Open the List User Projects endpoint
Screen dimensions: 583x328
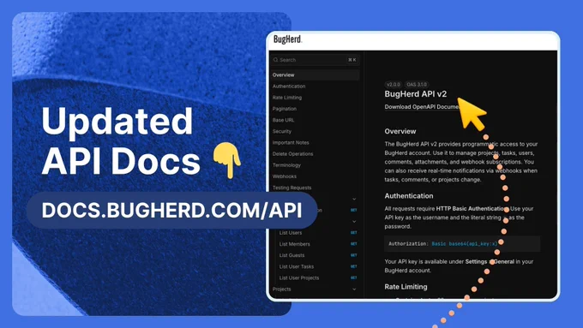299,277
